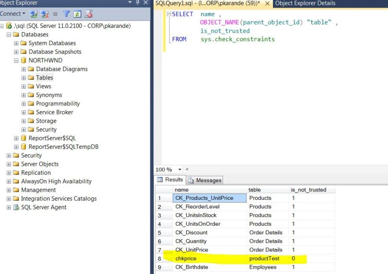Image resolution: width=388 pixels, height=274 pixels.
Task: Click the Disconnect server icon
Action: click(x=45, y=14)
